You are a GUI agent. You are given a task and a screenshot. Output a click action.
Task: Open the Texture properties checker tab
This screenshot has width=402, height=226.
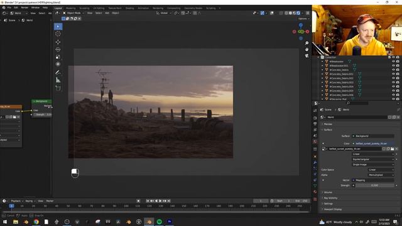coord(315,199)
